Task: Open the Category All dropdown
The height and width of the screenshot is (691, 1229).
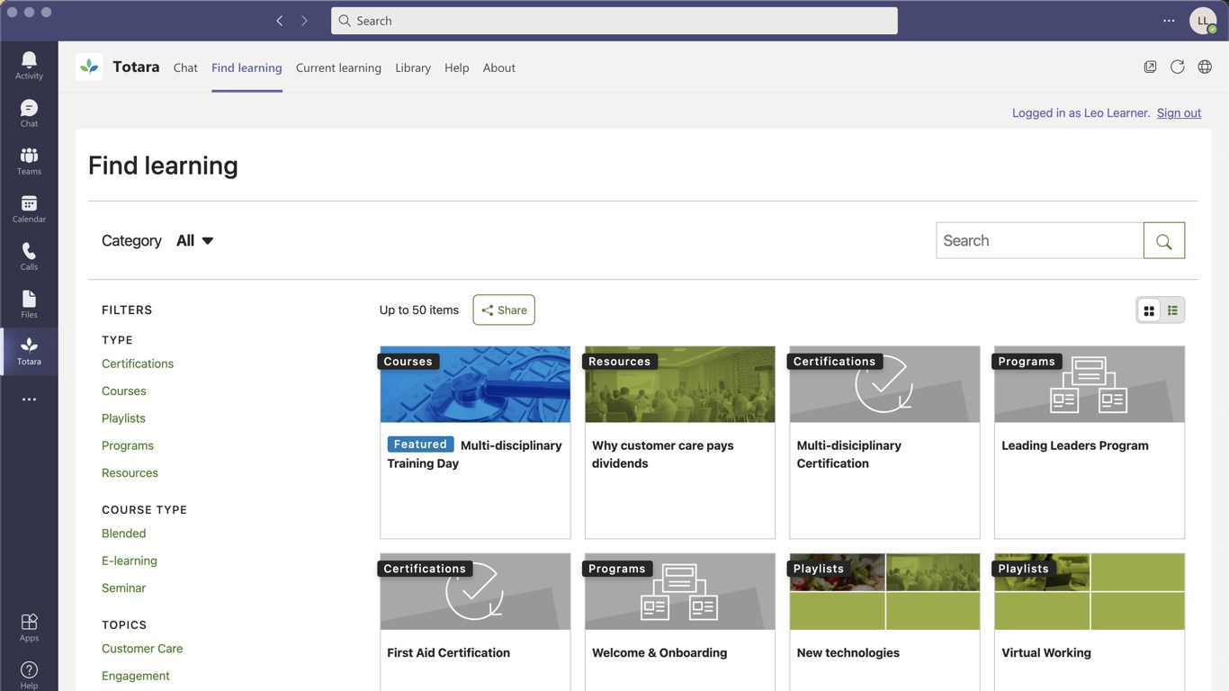Action: click(x=195, y=240)
